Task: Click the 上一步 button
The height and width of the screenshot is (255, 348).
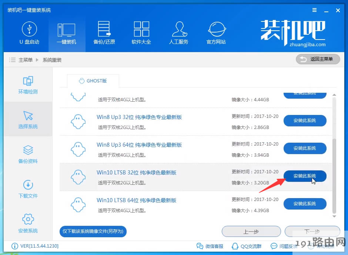Action: (251, 231)
